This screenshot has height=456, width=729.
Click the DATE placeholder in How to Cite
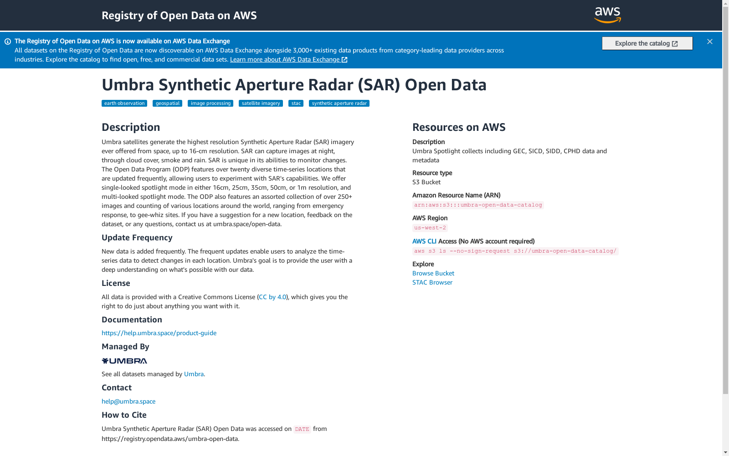(x=302, y=430)
